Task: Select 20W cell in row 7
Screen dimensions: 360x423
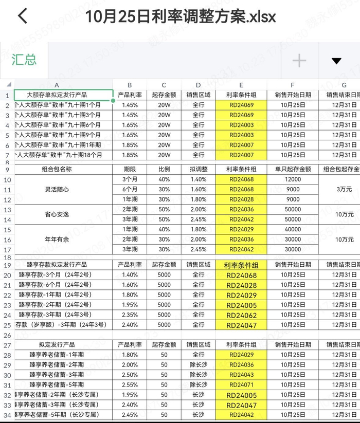Action: tap(164, 155)
